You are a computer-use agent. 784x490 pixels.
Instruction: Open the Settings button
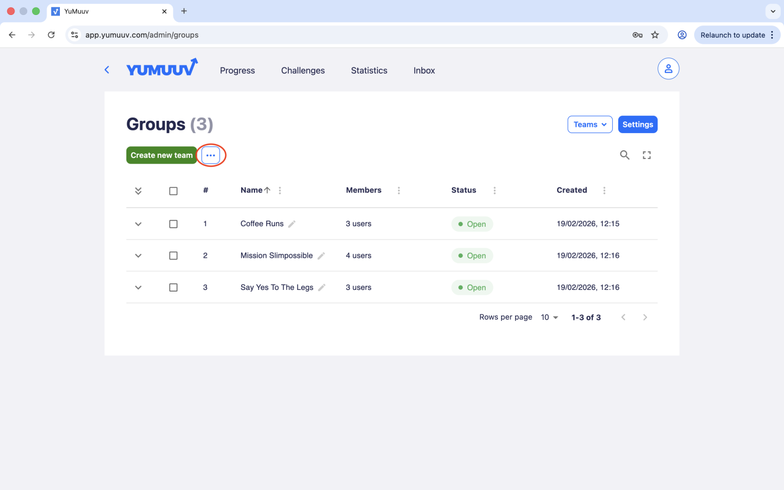pos(638,125)
